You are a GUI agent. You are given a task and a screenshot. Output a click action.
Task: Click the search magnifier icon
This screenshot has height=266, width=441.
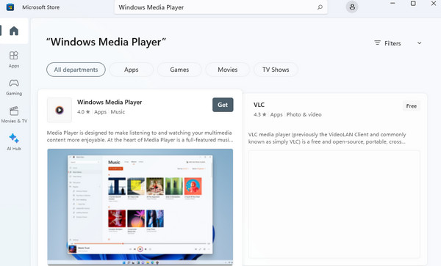320,7
